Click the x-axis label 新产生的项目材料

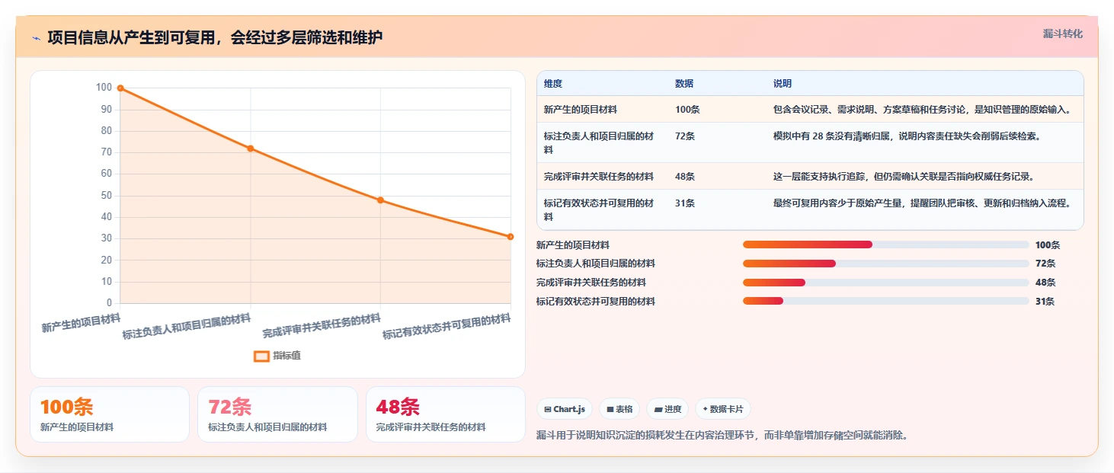(x=81, y=323)
